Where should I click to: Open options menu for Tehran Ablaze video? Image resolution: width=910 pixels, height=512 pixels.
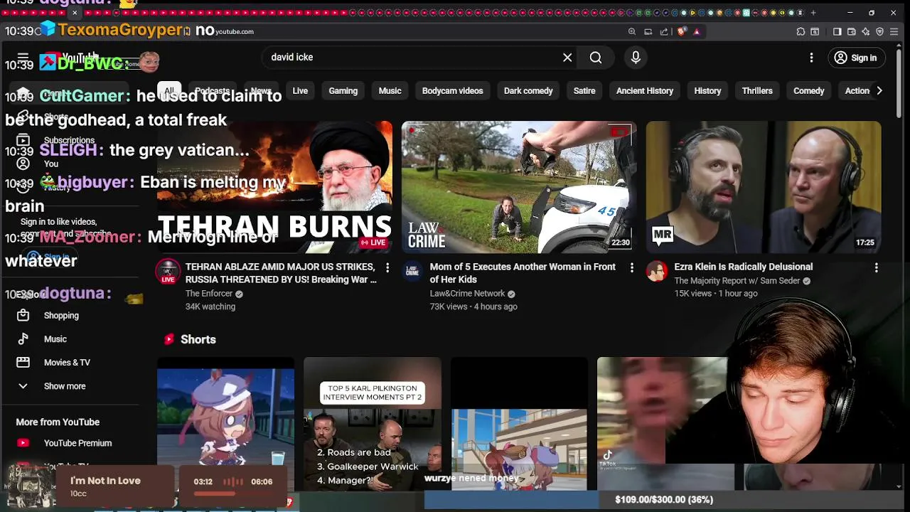tap(387, 267)
